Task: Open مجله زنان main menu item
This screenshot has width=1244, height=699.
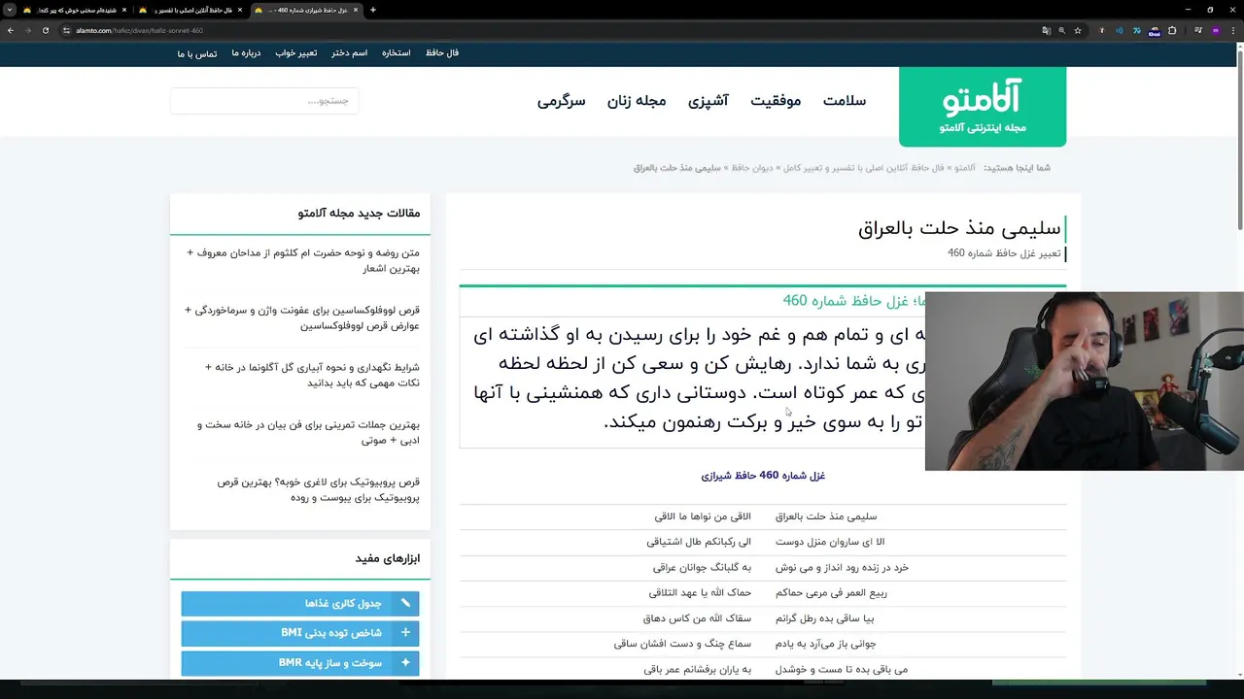Action: 637,101
